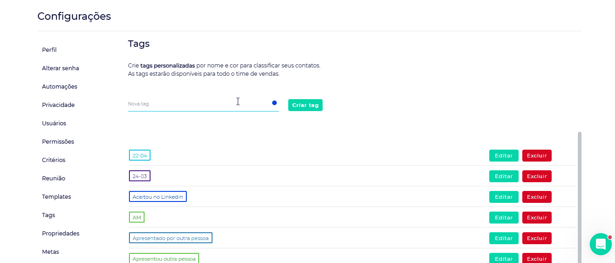Edit the 22-04 tag
Viewport: 615px width, 263px height.
(503, 156)
